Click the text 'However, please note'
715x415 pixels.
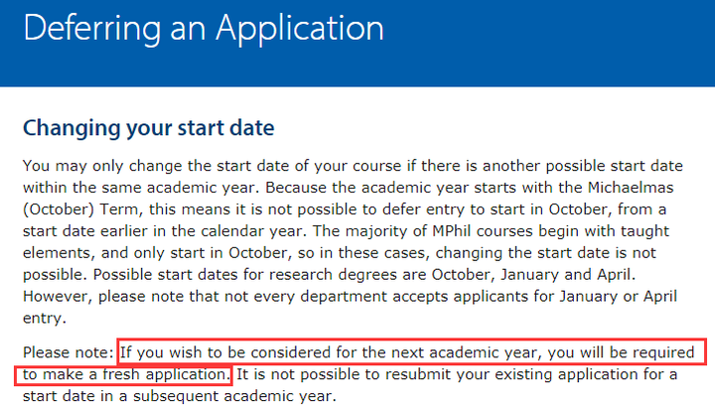(x=103, y=297)
